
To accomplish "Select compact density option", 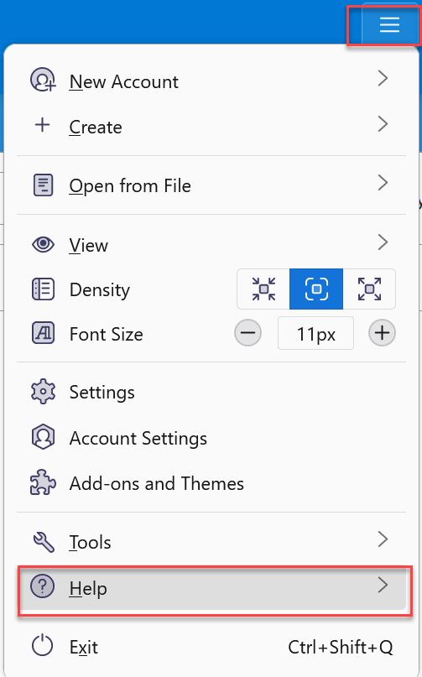I will (263, 289).
